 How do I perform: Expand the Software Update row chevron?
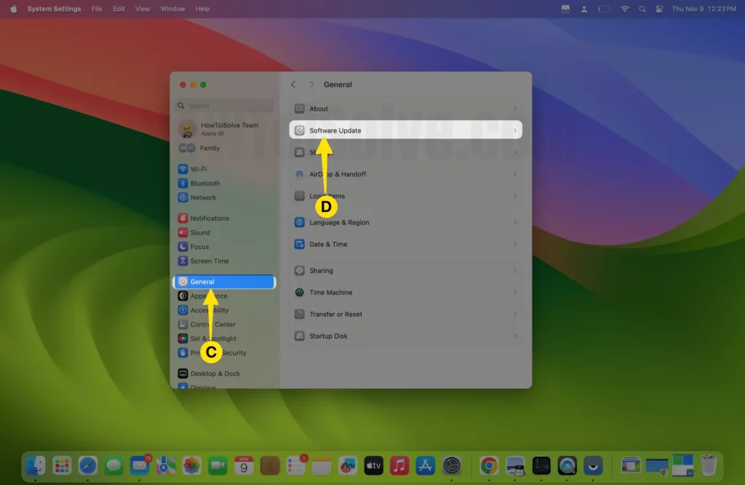click(515, 131)
